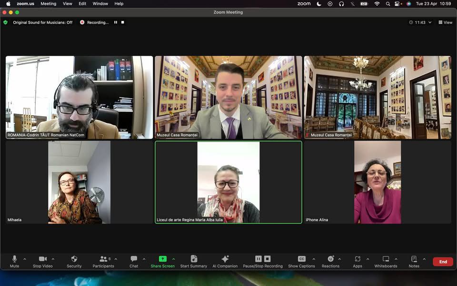Mute the microphone

14,259
